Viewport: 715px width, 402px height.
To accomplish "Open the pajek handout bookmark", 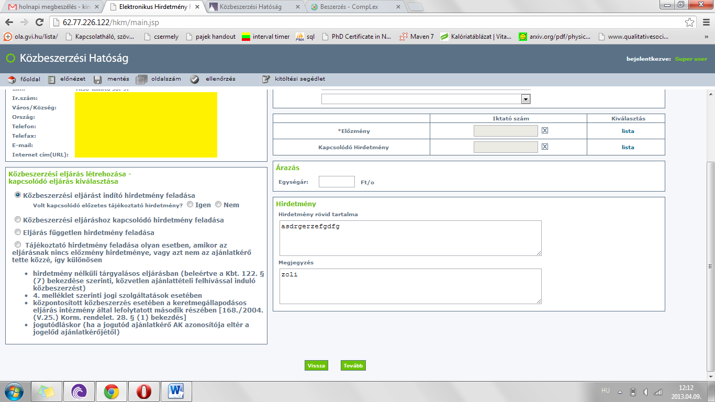I will 210,37.
